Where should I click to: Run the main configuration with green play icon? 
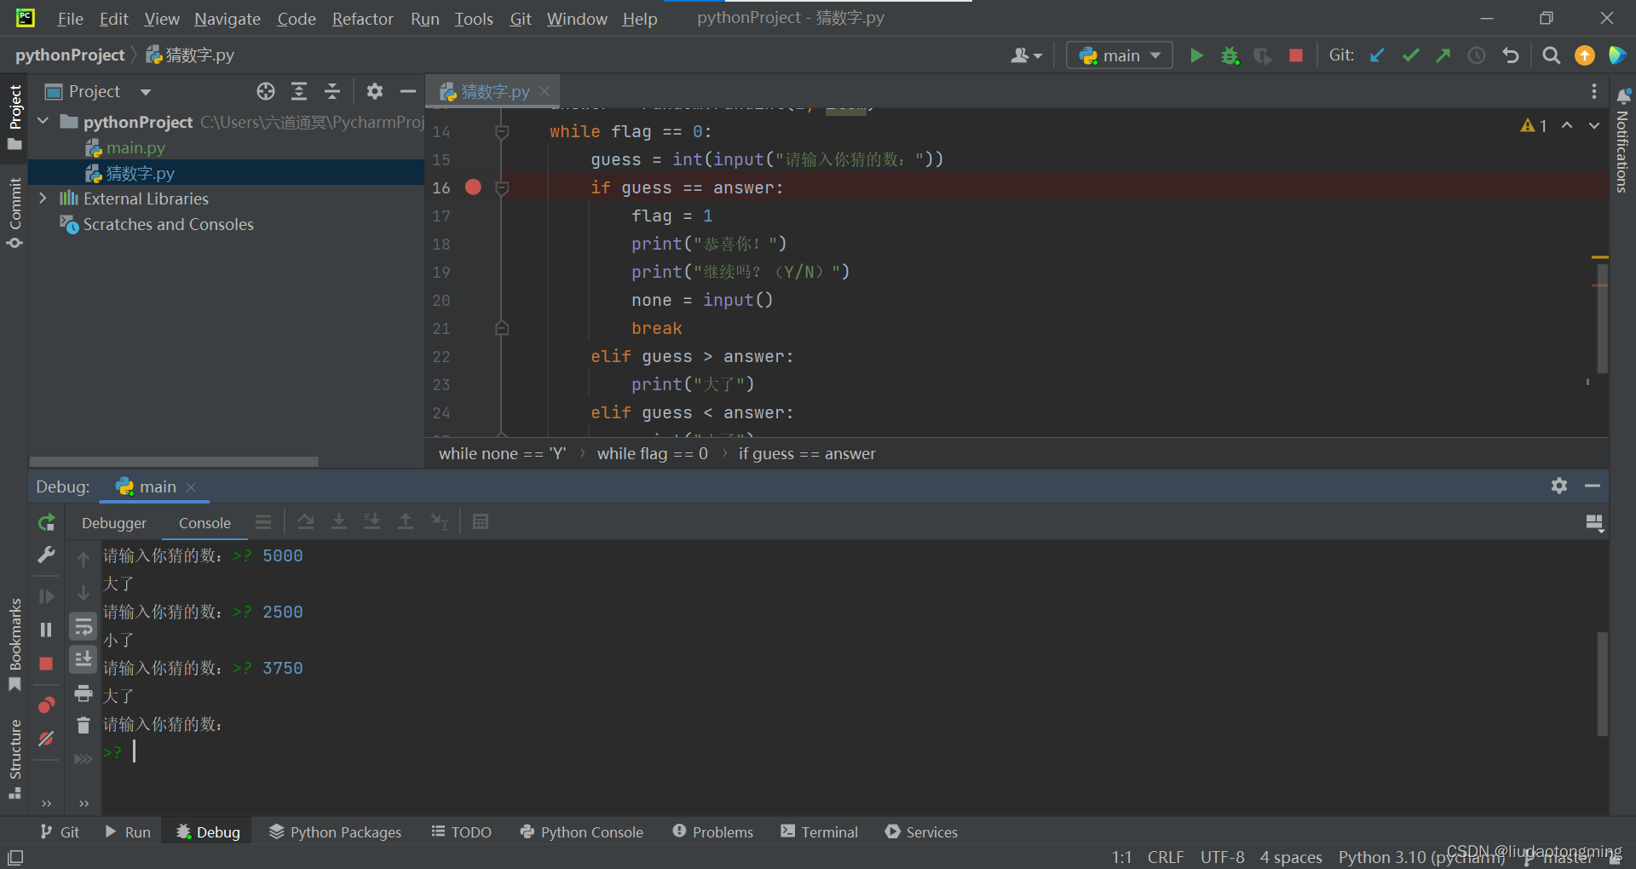click(x=1196, y=55)
